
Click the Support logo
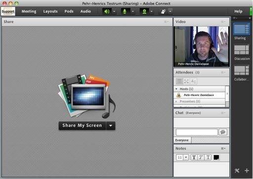click(8, 11)
